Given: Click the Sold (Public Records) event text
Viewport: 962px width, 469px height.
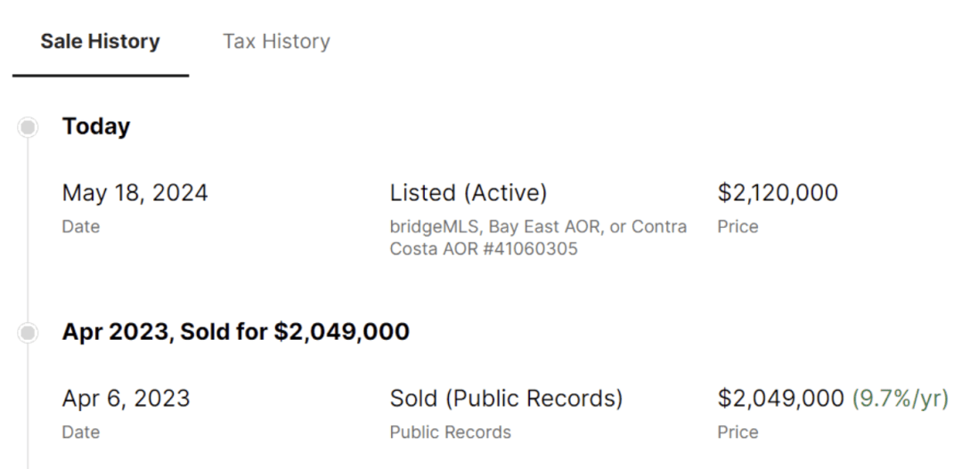Looking at the screenshot, I should click(506, 398).
